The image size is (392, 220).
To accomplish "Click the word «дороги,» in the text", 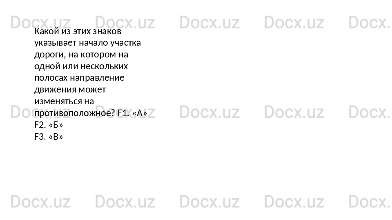I will click(50, 55).
